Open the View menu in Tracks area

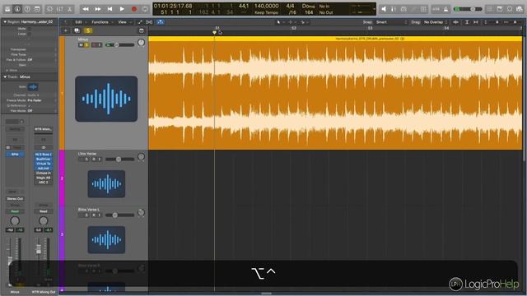pyautogui.click(x=122, y=22)
